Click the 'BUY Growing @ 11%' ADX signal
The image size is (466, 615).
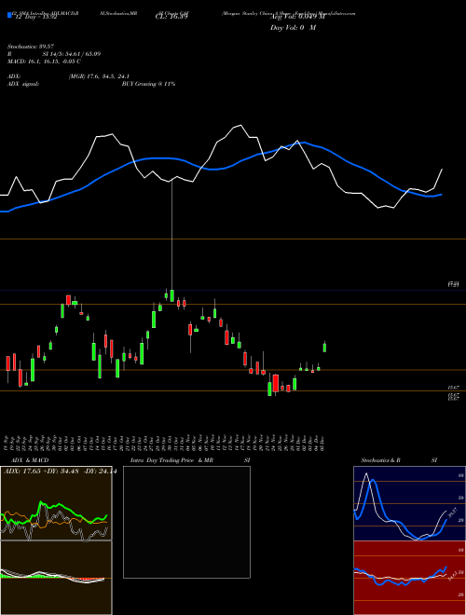point(148,84)
